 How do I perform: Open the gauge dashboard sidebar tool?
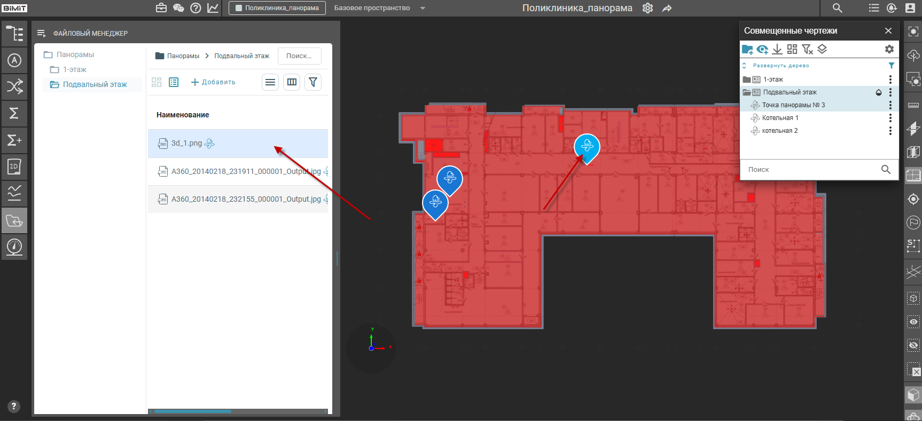(x=14, y=247)
